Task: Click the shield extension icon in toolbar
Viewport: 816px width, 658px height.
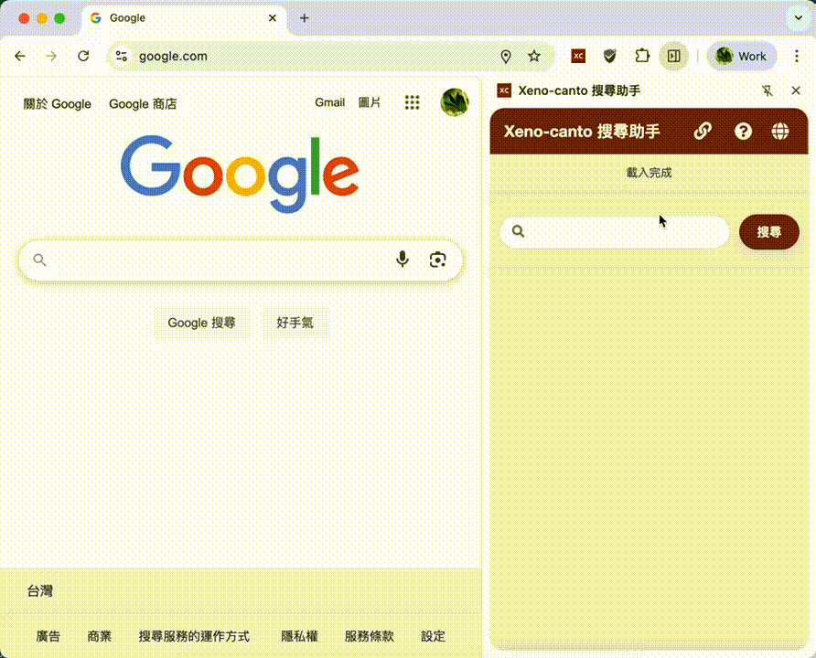Action: pyautogui.click(x=609, y=56)
